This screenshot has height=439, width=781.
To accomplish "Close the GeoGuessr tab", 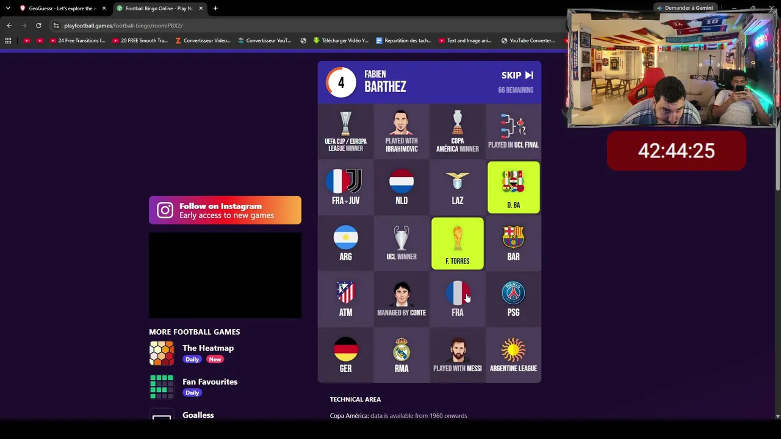I will coord(104,9).
